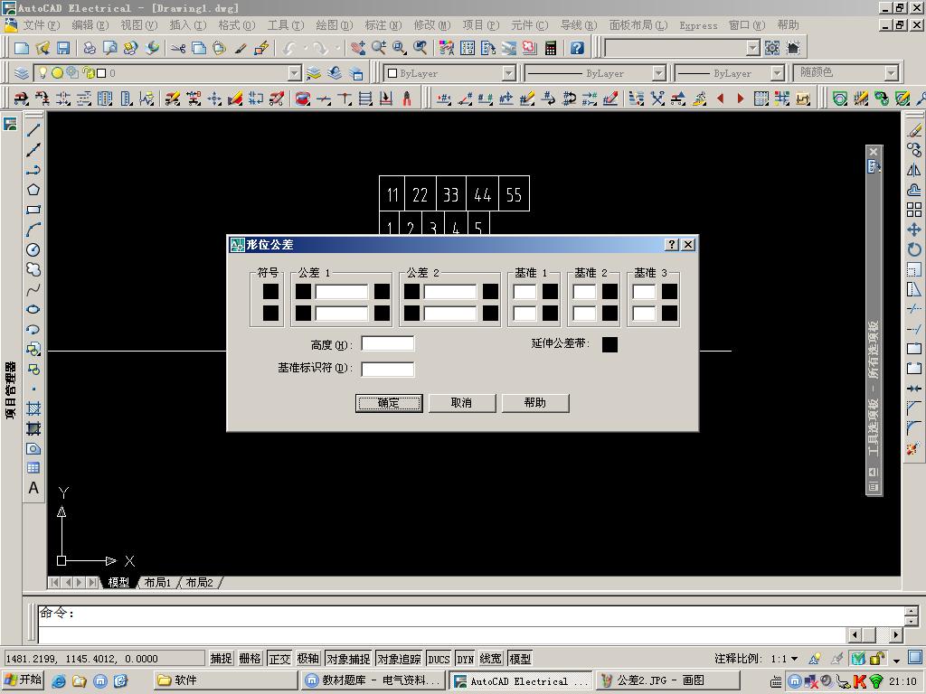
Task: Open the 软件 folder on taskbar
Action: [x=225, y=680]
